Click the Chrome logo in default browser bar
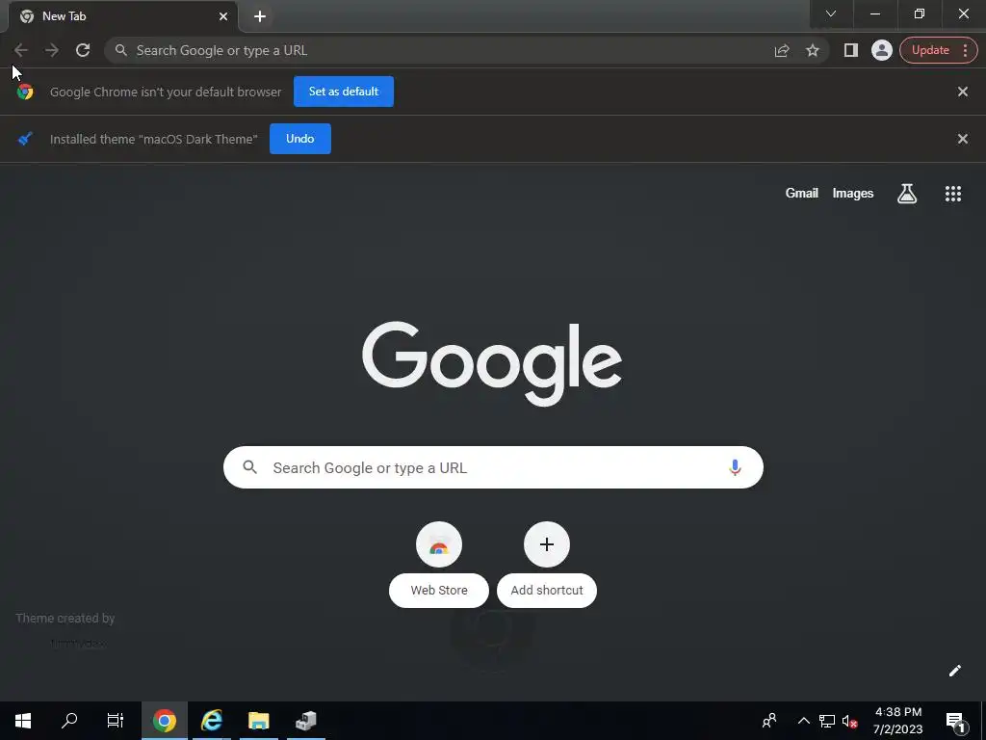The image size is (986, 740). (25, 92)
